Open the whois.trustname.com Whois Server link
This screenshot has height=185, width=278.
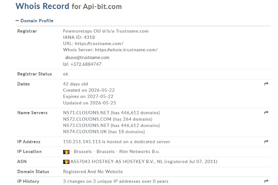(x=126, y=50)
